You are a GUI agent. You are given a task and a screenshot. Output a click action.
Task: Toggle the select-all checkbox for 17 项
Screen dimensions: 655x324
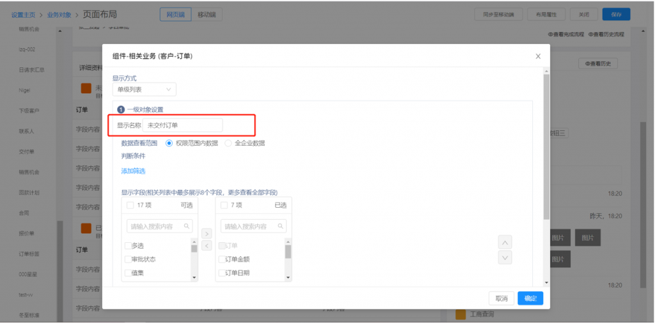pos(130,205)
